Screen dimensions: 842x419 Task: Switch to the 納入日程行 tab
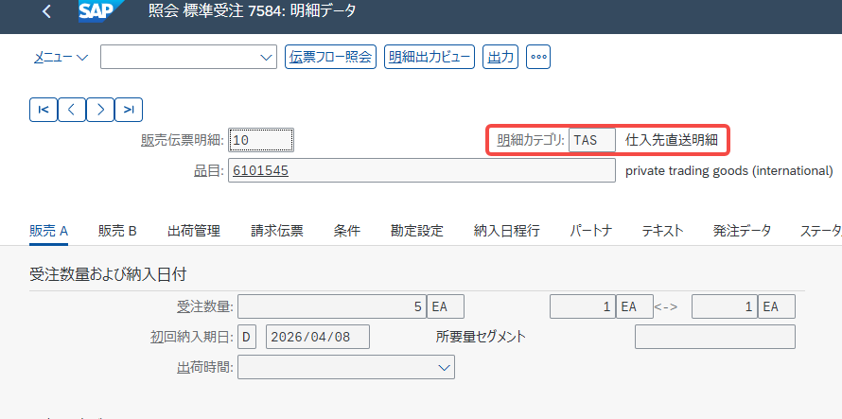point(507,231)
